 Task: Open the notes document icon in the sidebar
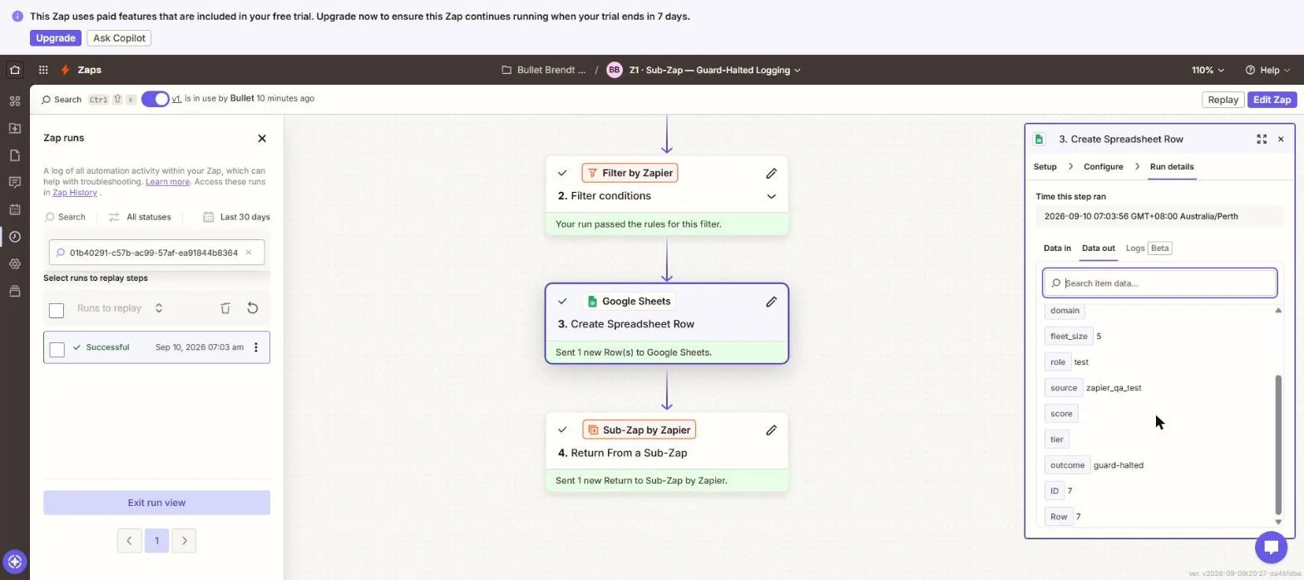14,155
